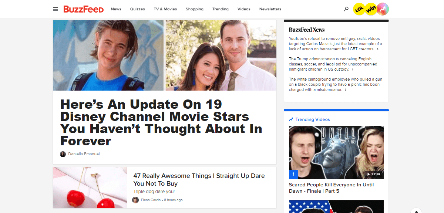The height and width of the screenshot is (213, 444).
Task: Click author Daniella Emanuel's profile picture
Action: (63, 154)
